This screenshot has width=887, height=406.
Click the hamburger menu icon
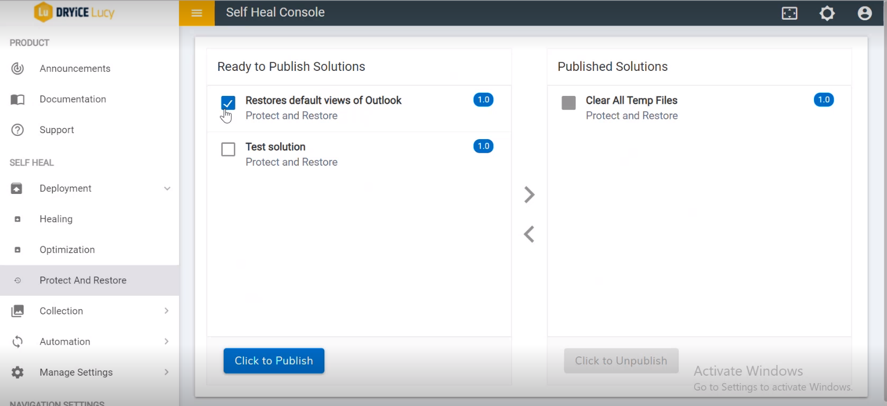[197, 13]
